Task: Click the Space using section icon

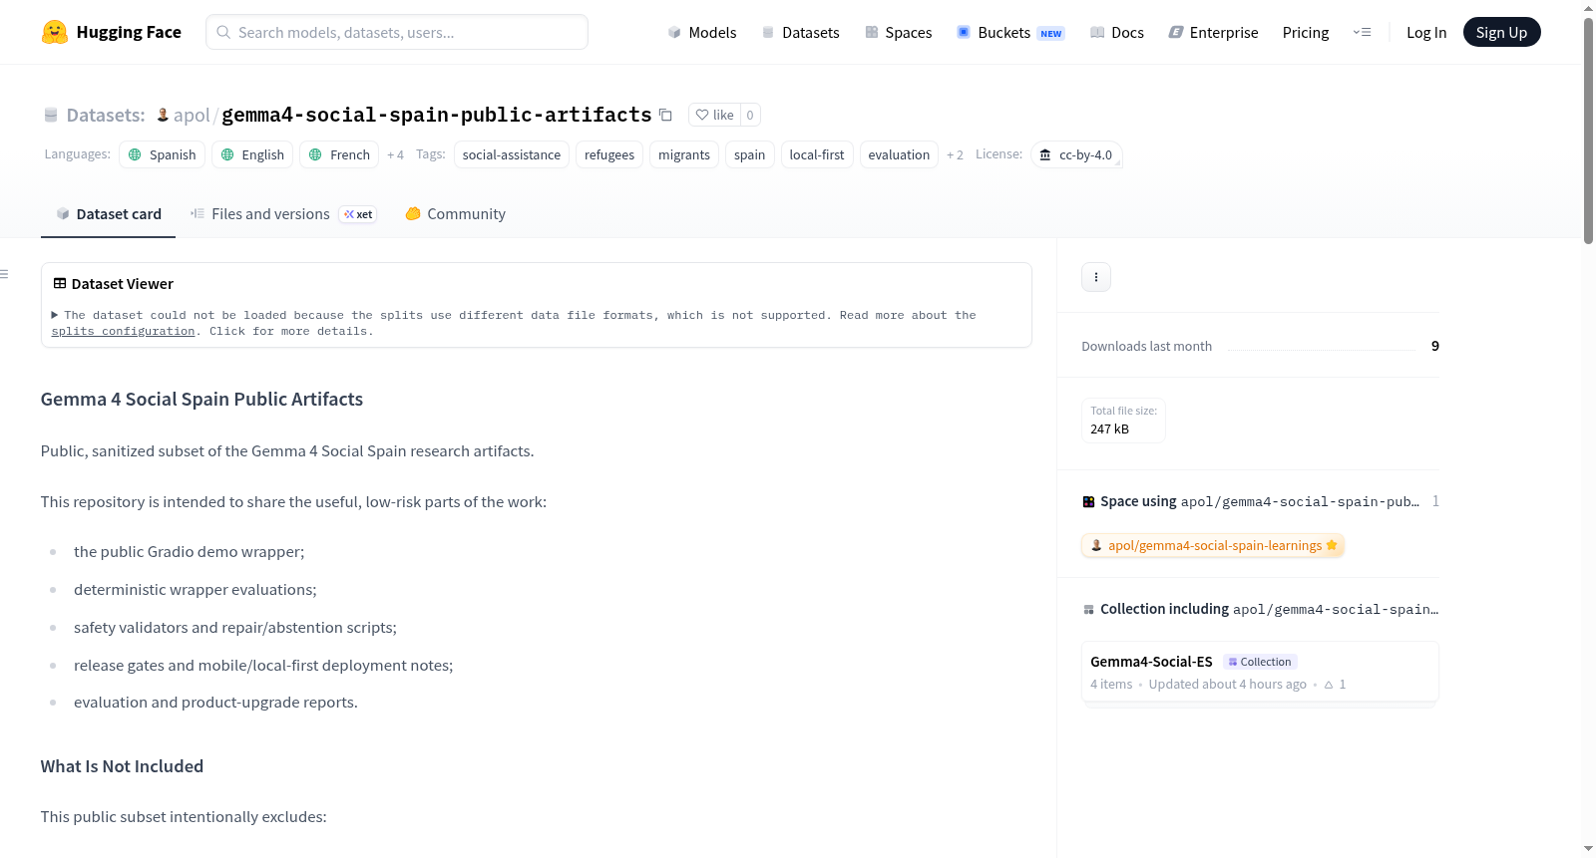Action: coord(1088,502)
